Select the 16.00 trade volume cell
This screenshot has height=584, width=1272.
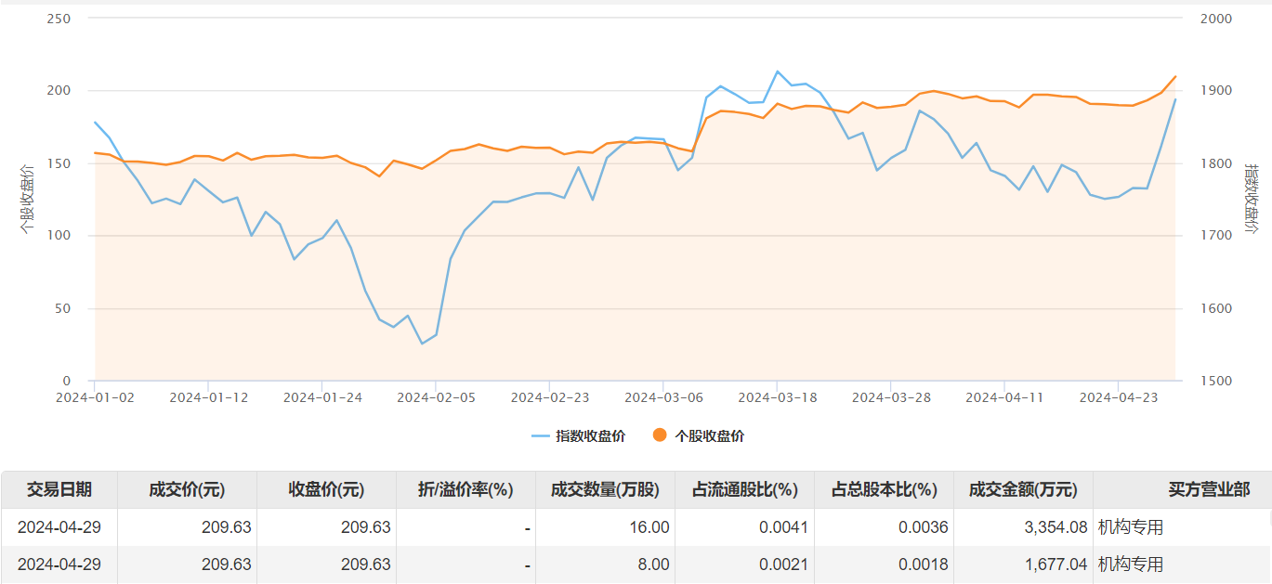(x=649, y=527)
